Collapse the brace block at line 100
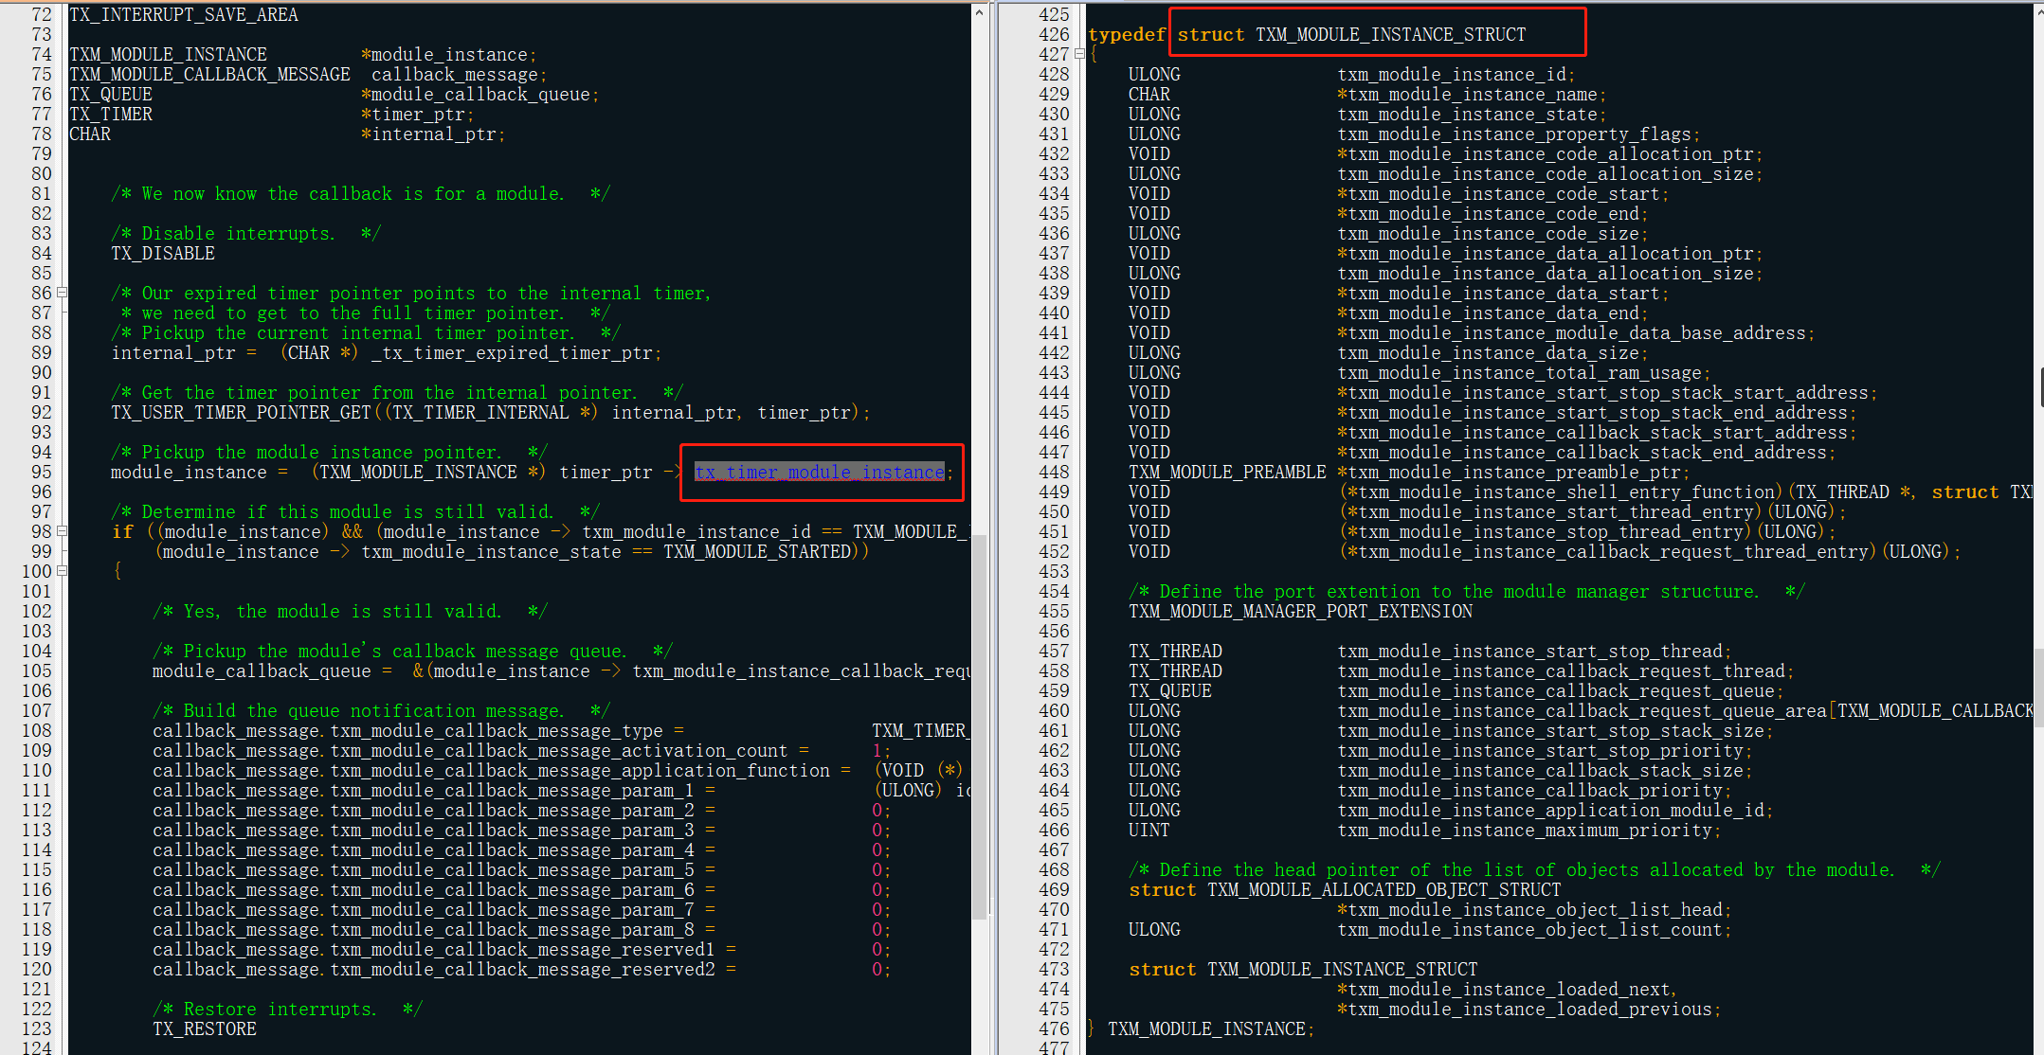Image resolution: width=2044 pixels, height=1055 pixels. click(x=62, y=571)
